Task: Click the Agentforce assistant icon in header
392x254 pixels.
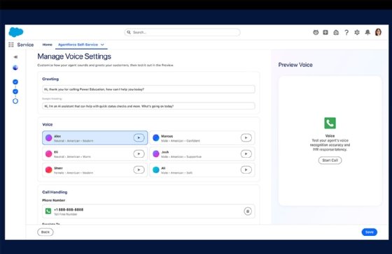Action: [x=316, y=32]
